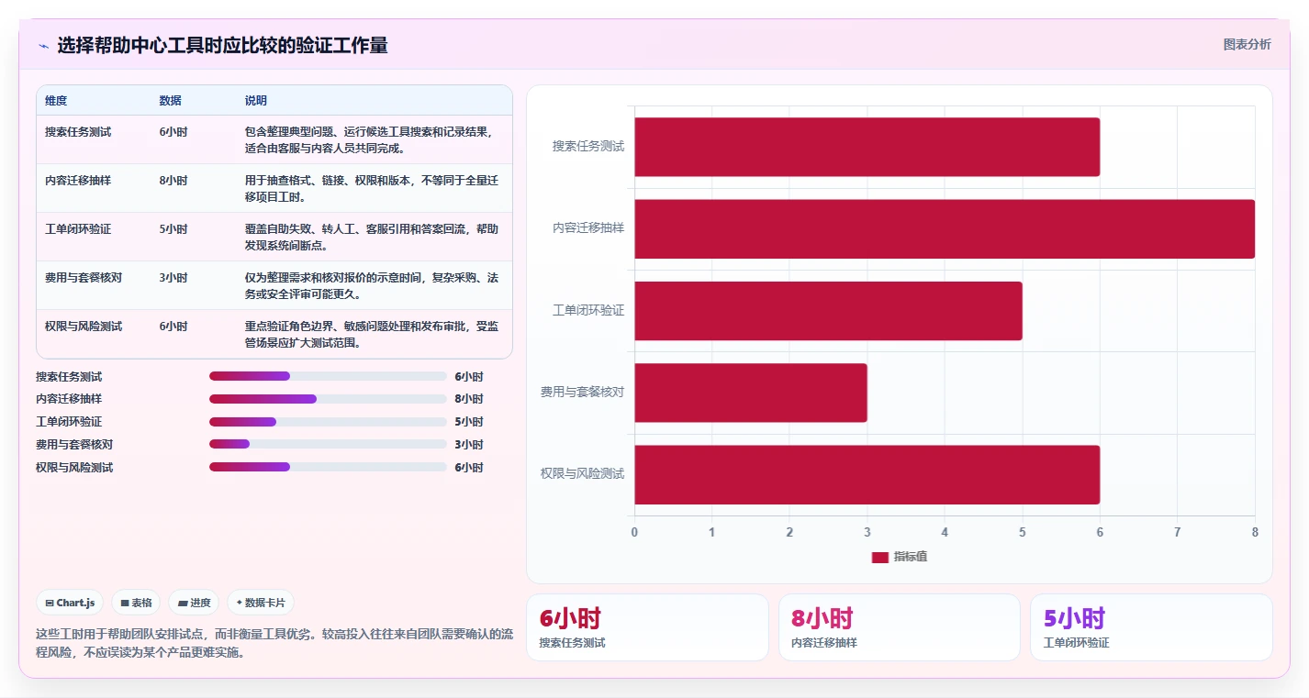Screen dimensions: 1309x698
Task: Select the 表格 chip
Action: 136,603
